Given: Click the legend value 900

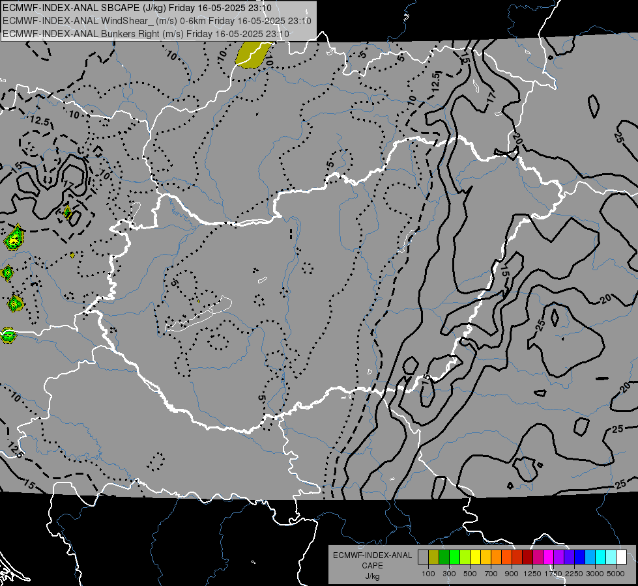Looking at the screenshot, I should point(512,574).
